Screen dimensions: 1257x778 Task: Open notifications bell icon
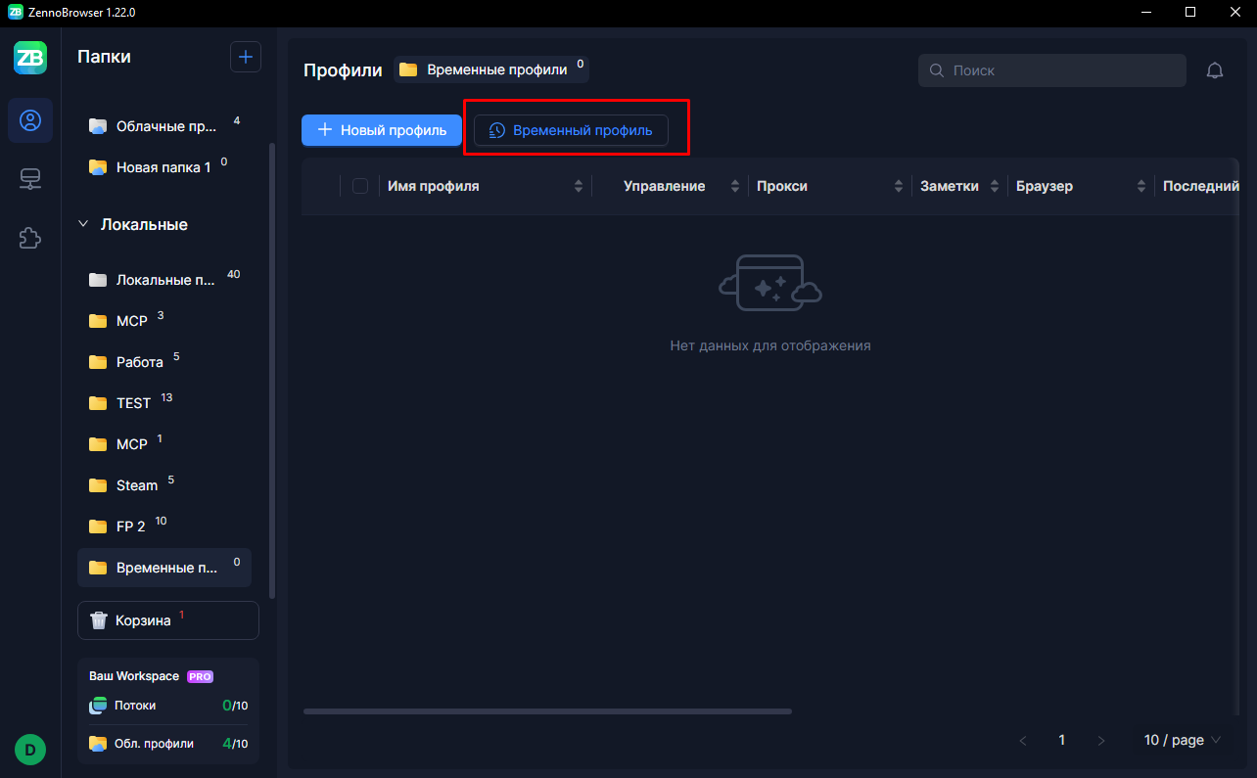(x=1215, y=70)
